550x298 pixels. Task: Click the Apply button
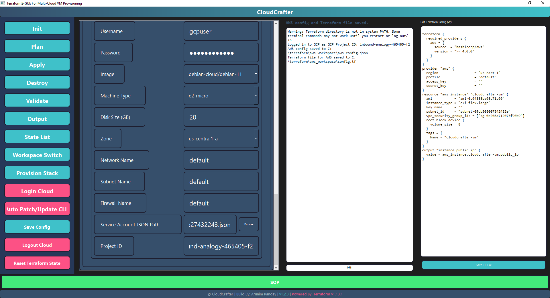click(x=37, y=64)
